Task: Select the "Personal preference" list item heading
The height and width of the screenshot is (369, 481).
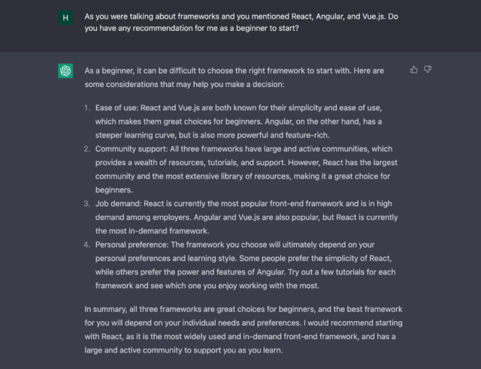Action: (x=132, y=244)
